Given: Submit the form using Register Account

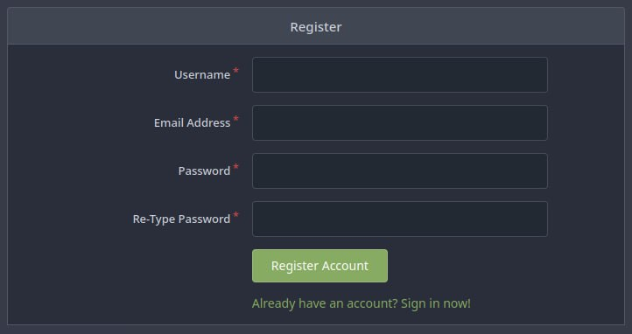Looking at the screenshot, I should pyautogui.click(x=320, y=266).
